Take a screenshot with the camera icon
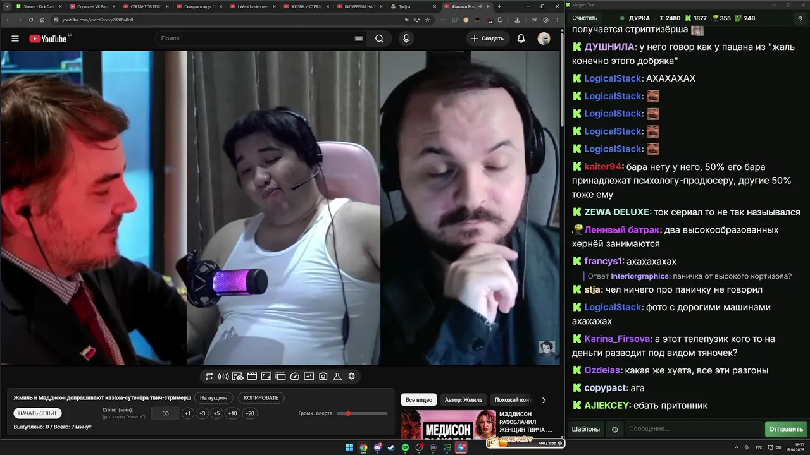Screen dimensions: 810x455 323,377
